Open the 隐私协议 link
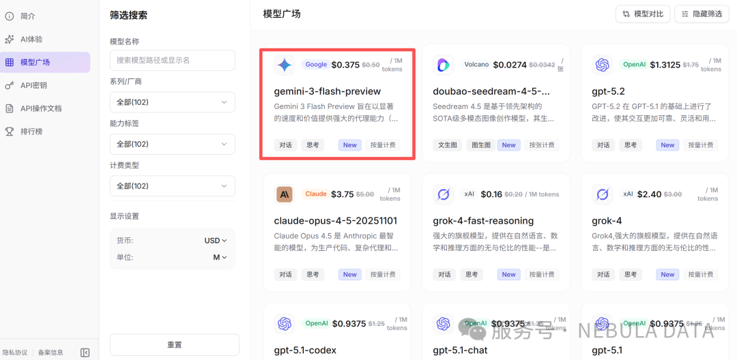The height and width of the screenshot is (360, 737). [x=15, y=352]
